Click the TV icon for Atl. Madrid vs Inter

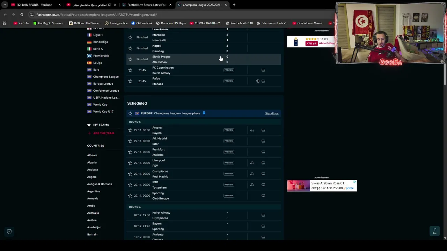pos(263,141)
